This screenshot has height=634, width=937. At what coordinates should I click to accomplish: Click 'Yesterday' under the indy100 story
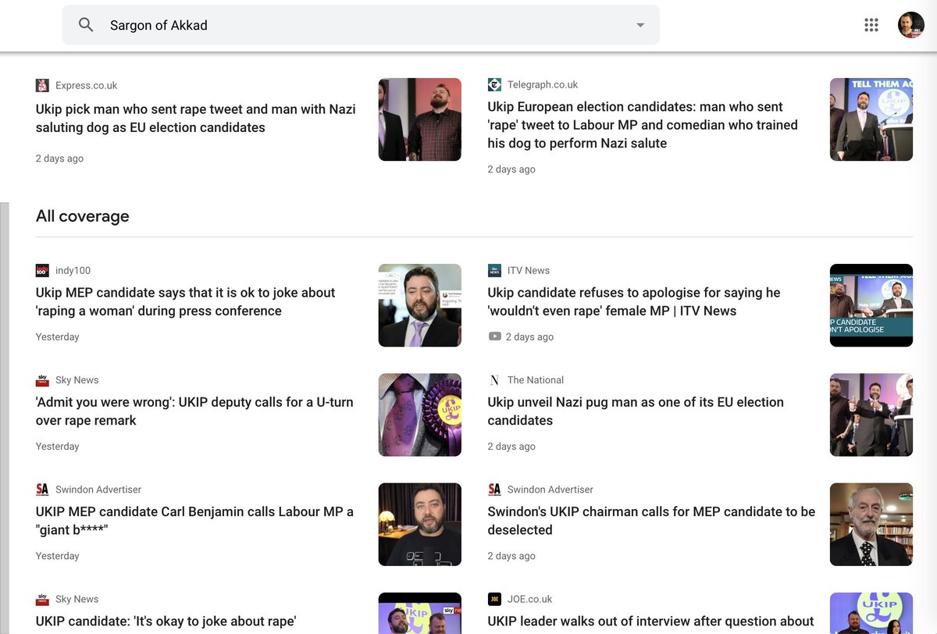[58, 337]
